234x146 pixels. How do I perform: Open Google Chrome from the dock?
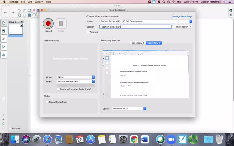(x=134, y=139)
